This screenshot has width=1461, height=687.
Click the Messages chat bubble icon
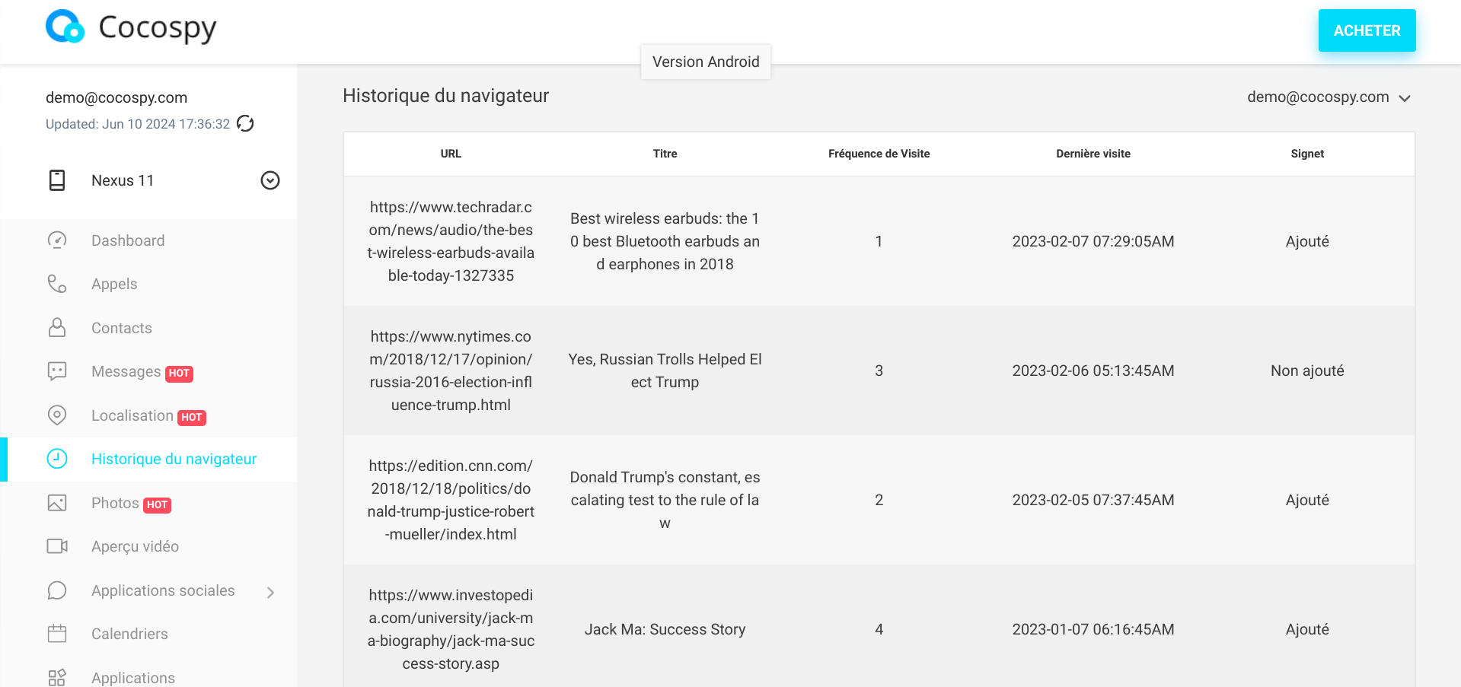click(x=57, y=371)
